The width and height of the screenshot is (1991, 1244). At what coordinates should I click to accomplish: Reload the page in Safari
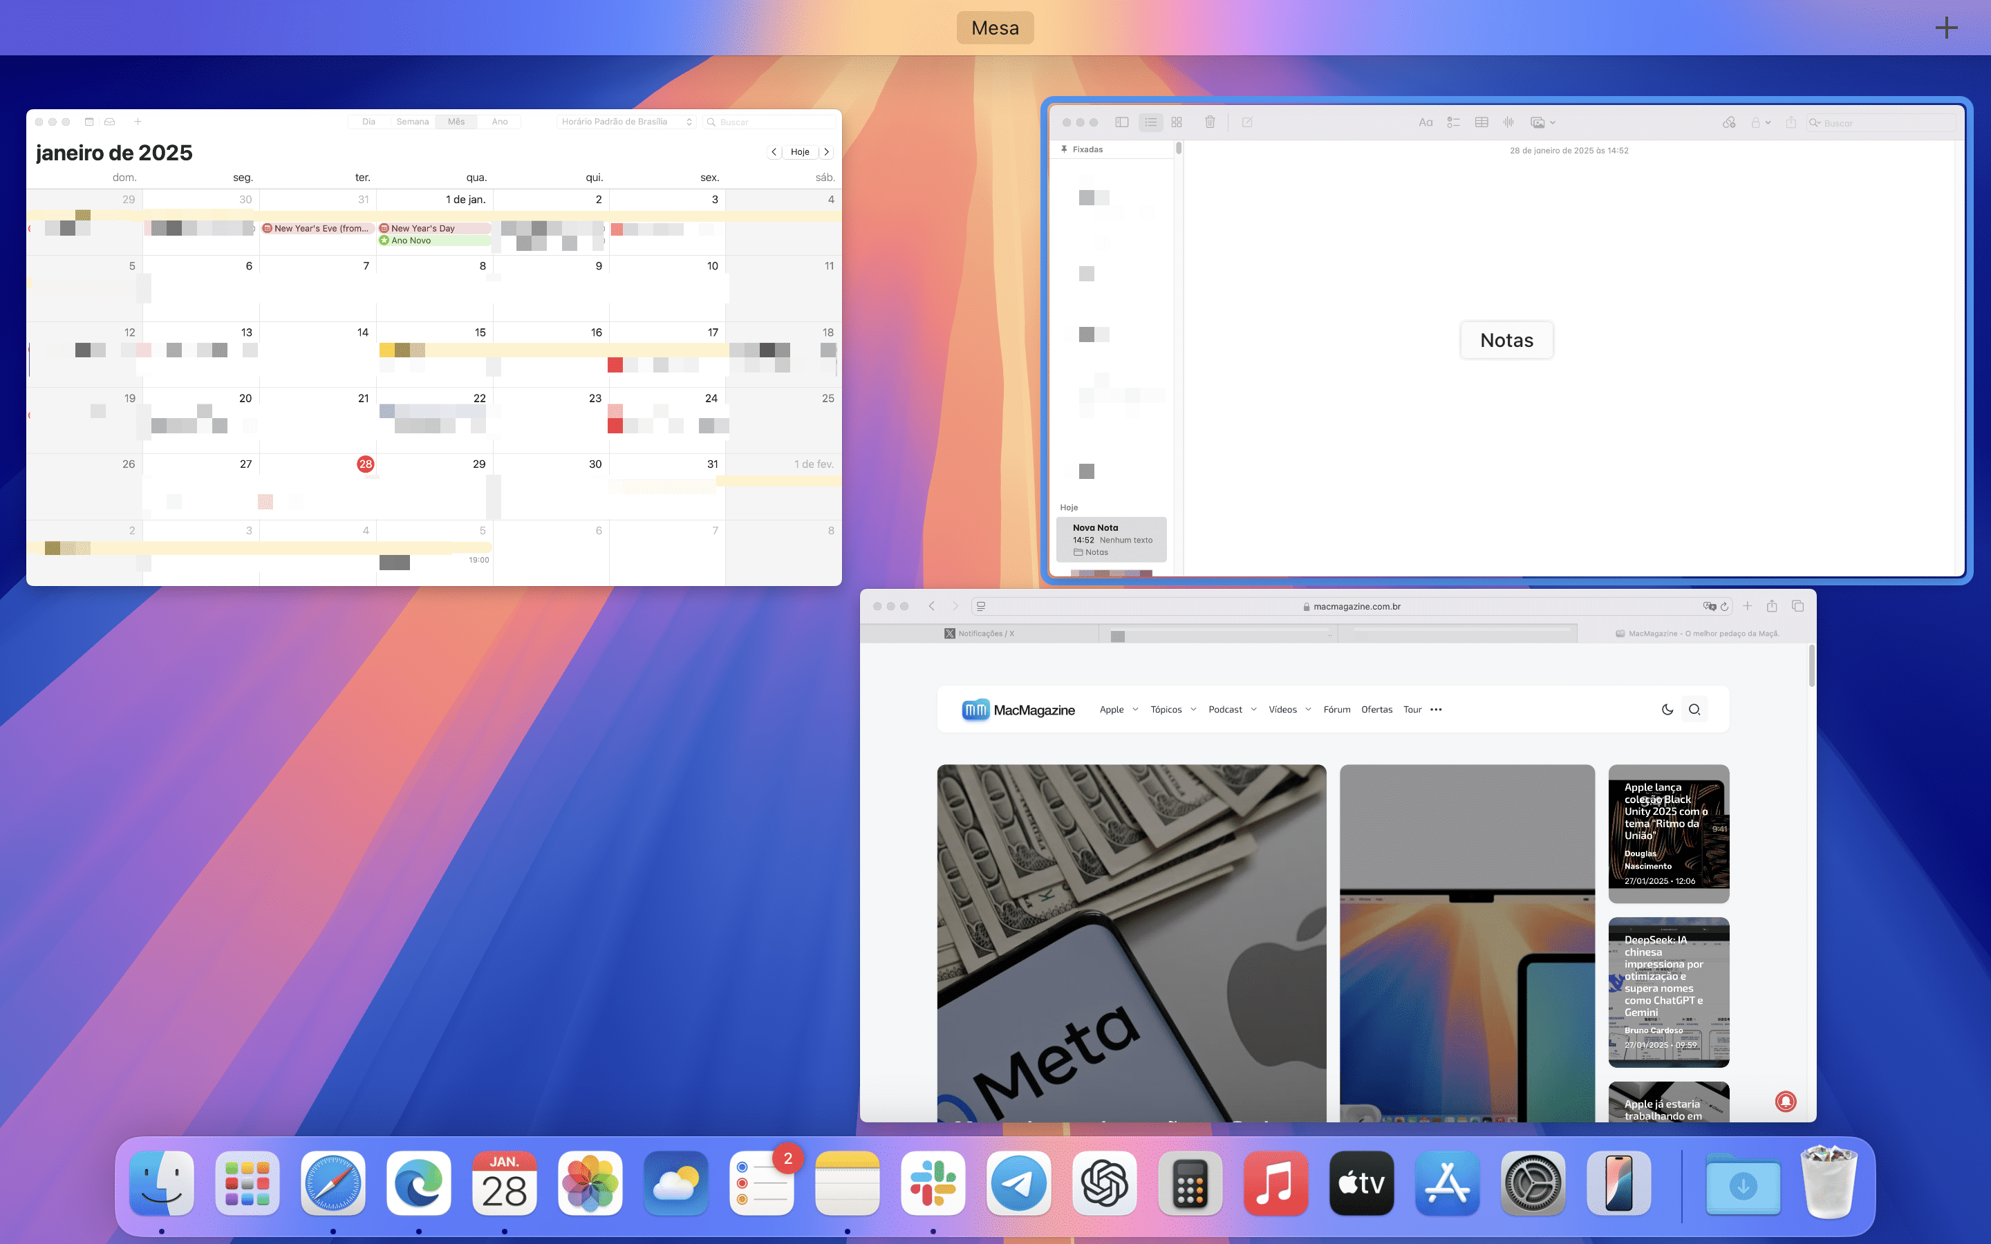(x=1724, y=606)
